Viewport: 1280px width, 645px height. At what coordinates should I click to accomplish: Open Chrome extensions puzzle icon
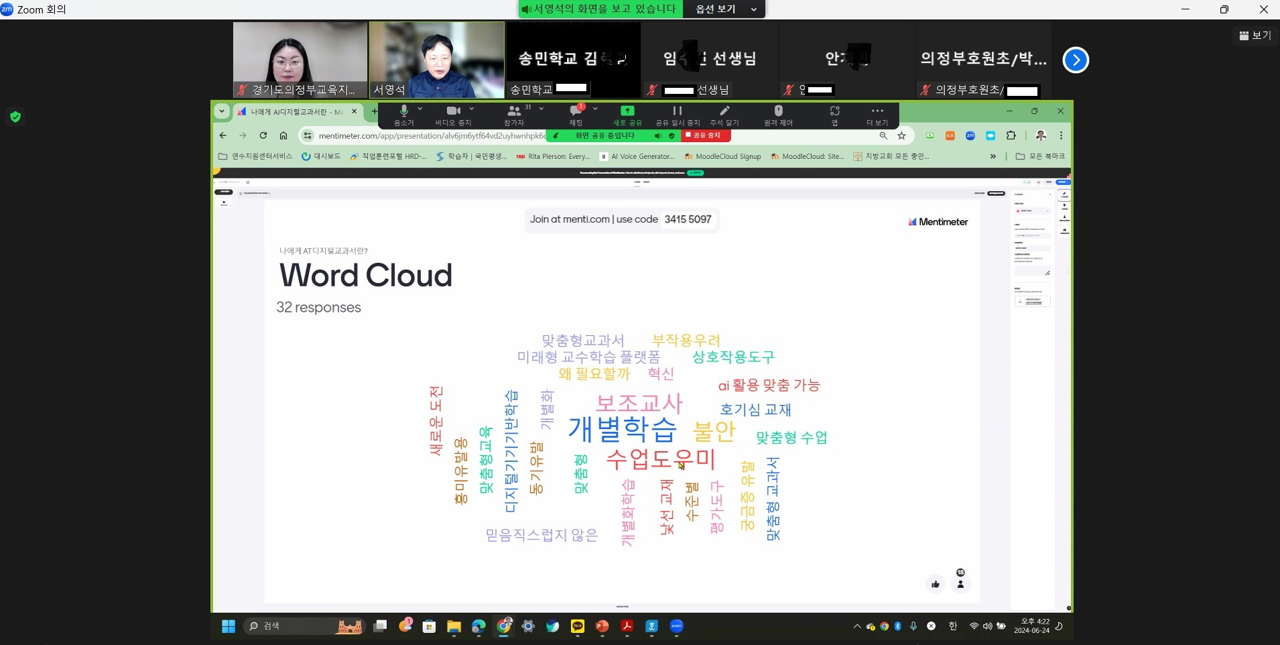[1011, 135]
